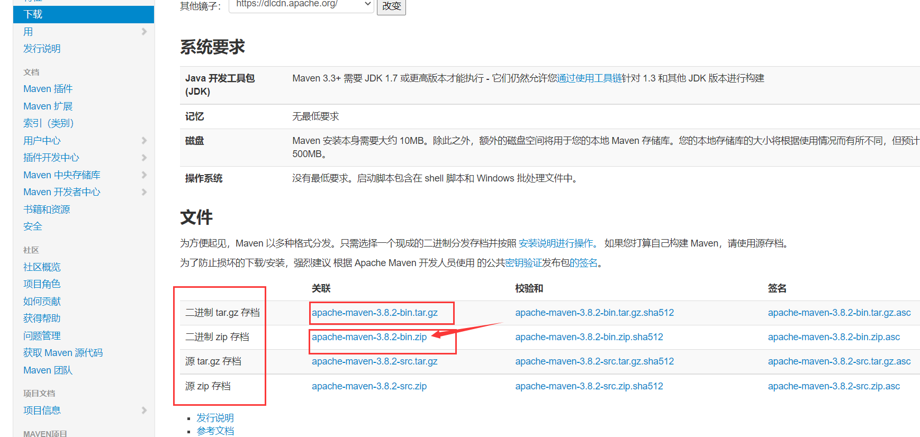Expand the Maven 中央存储库 chevron

pyautogui.click(x=144, y=175)
